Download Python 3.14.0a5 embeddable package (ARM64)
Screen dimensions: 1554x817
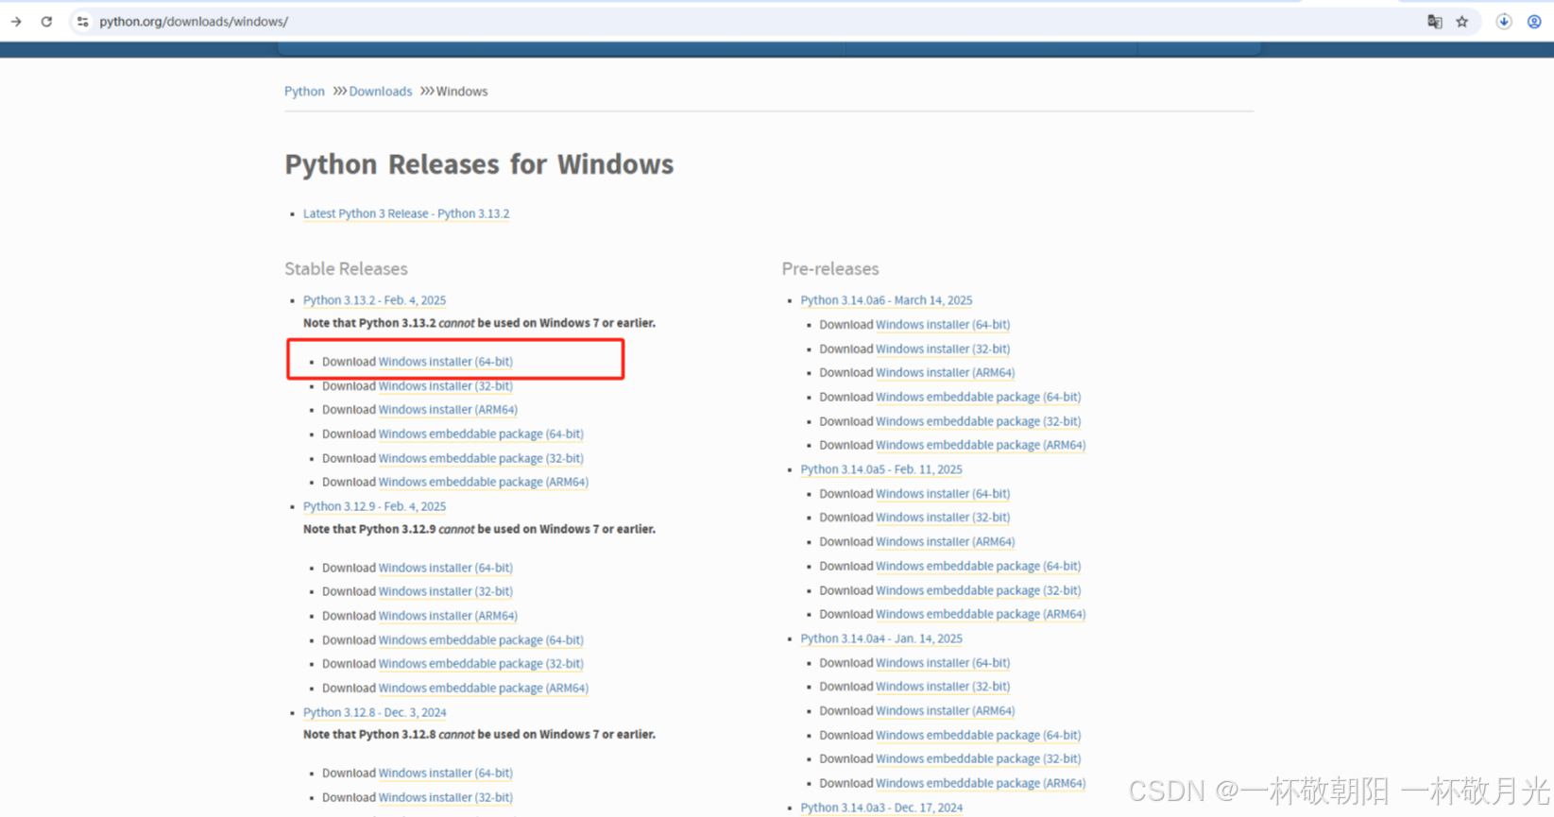pyautogui.click(x=981, y=615)
